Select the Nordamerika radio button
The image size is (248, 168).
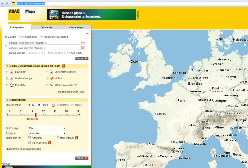click(20, 37)
